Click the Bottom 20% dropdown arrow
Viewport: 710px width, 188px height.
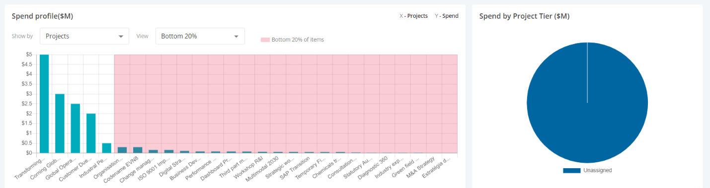coord(237,37)
